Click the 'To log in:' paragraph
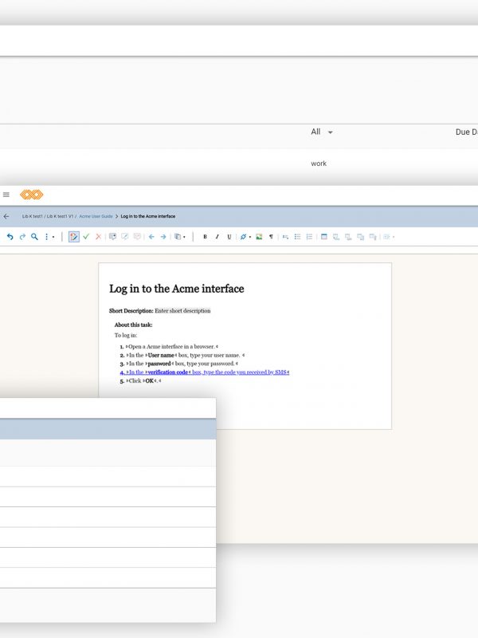Viewport: 478px width, 638px height. click(126, 335)
